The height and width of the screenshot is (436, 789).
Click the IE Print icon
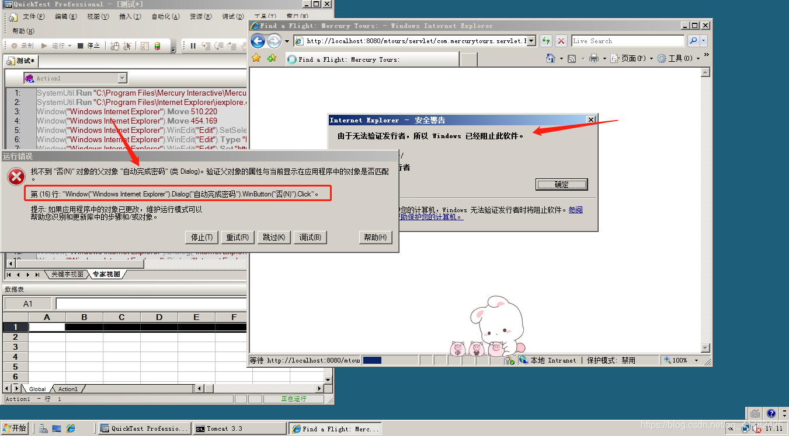click(594, 58)
